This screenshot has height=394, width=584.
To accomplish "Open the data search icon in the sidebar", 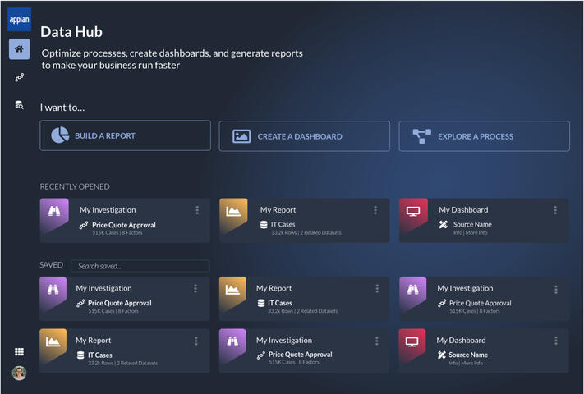I will [19, 105].
